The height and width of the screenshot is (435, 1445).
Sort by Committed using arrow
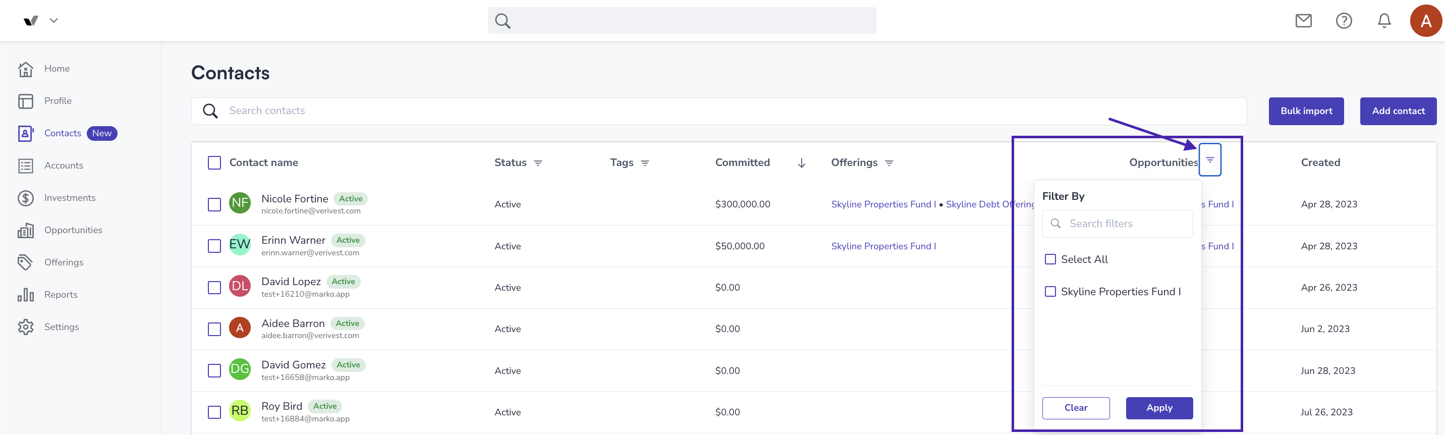pyautogui.click(x=802, y=164)
